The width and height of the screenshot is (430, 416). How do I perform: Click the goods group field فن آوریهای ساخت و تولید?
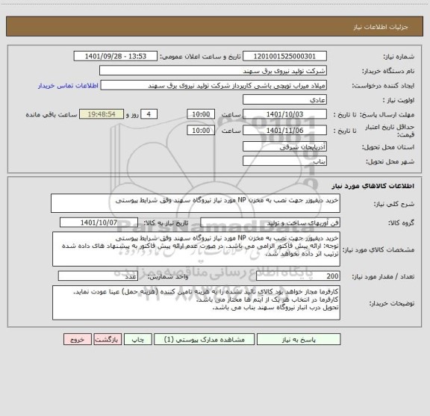point(270,223)
